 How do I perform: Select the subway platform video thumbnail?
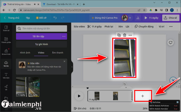pos(34,87)
